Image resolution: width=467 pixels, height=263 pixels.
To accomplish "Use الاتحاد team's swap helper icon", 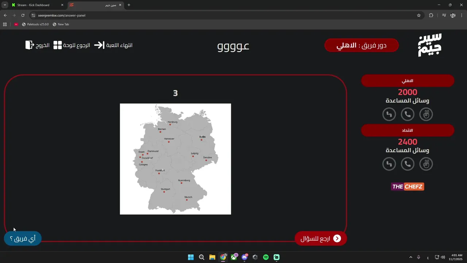I will pyautogui.click(x=389, y=164).
